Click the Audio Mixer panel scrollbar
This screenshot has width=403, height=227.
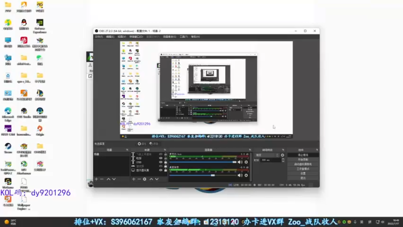point(250,167)
